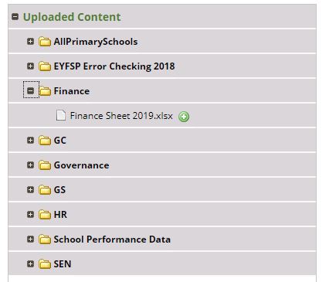Open the Finance Sheet 2019.xlsx file link
Image resolution: width=329 pixels, height=282 pixels.
121,116
